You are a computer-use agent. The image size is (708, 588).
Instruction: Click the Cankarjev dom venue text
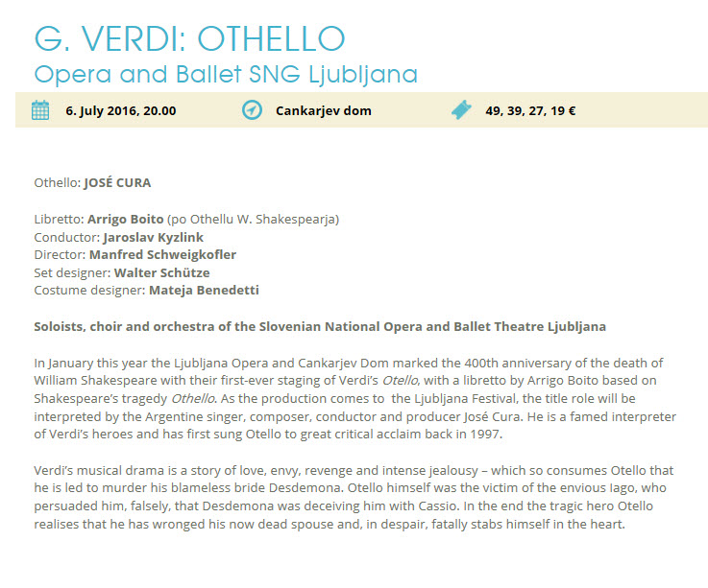324,111
